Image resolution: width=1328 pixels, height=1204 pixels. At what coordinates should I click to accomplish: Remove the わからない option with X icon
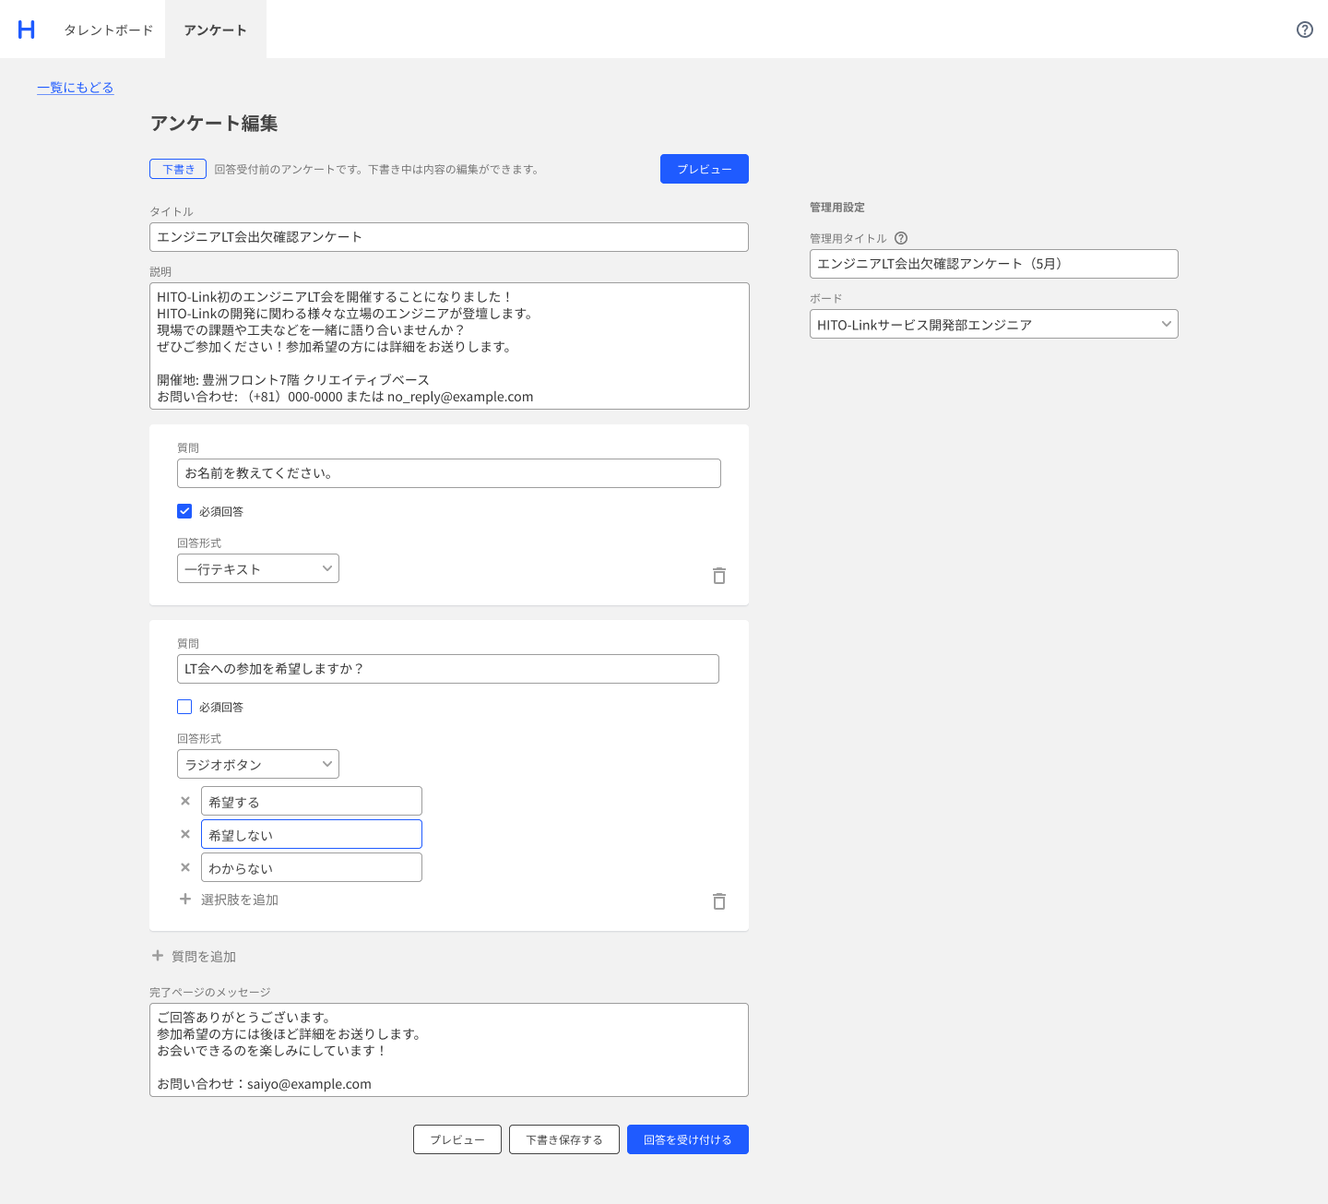[x=185, y=867]
